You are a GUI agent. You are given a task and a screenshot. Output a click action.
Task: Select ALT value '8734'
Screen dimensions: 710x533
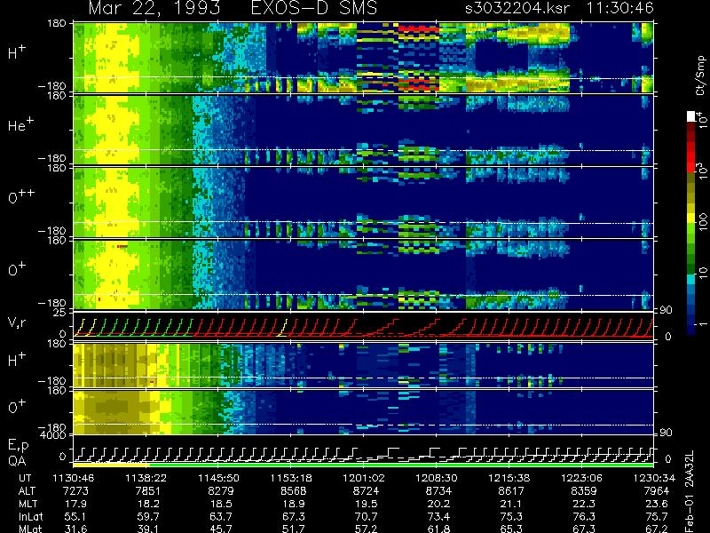click(x=438, y=491)
